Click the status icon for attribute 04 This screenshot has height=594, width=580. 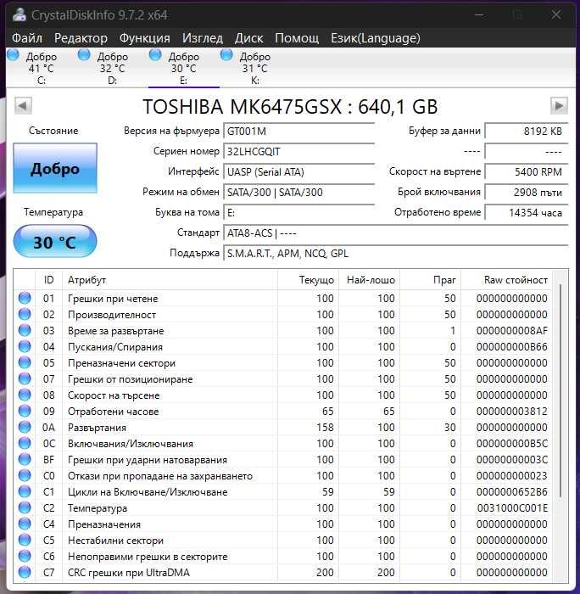pos(25,346)
